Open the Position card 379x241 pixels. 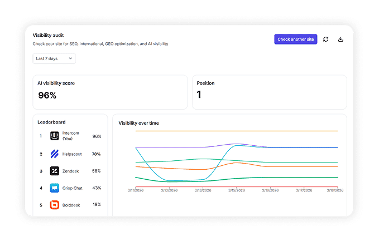click(x=270, y=92)
